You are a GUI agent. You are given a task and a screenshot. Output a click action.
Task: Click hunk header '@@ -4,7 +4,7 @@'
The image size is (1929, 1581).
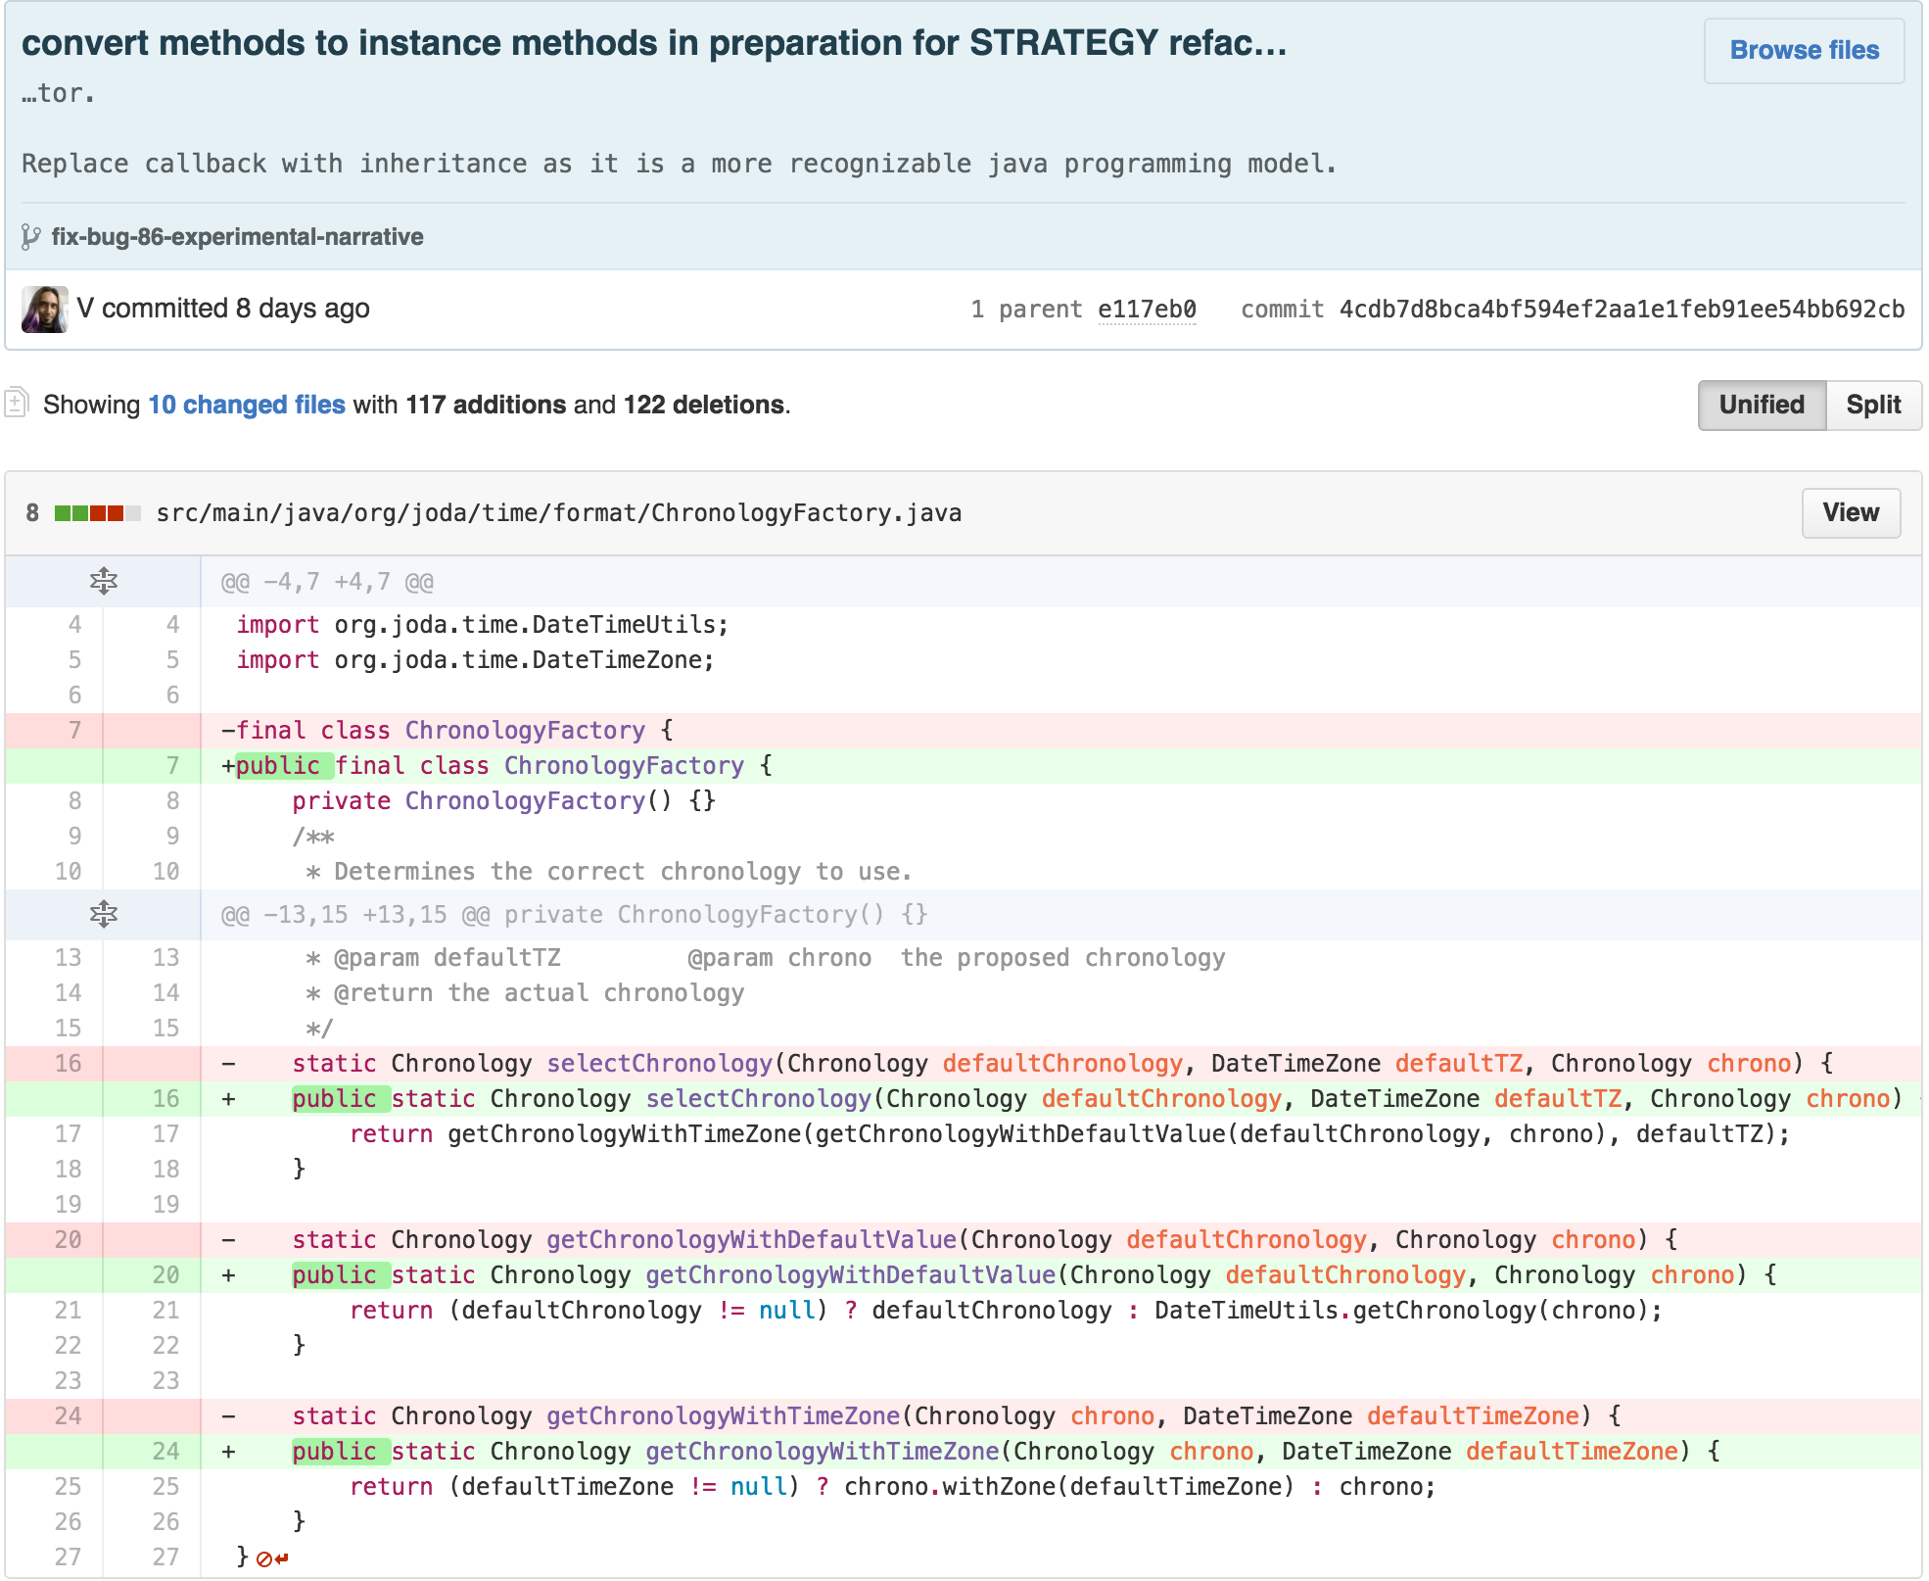point(327,582)
